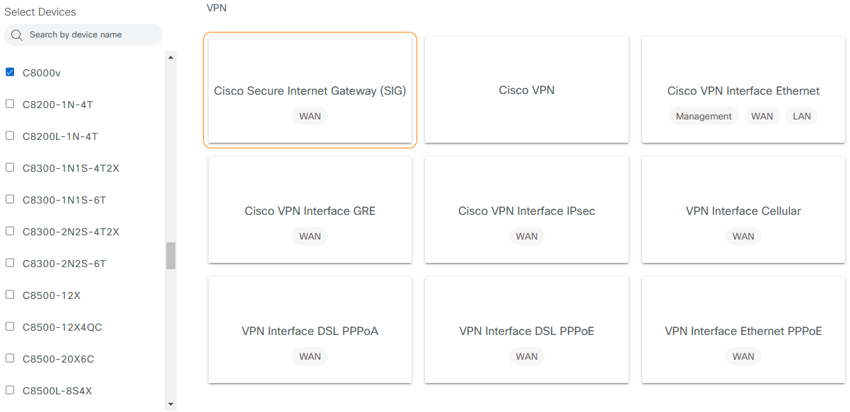Open the Cisco VPN Interface IPsec template
850x412 pixels.
526,210
